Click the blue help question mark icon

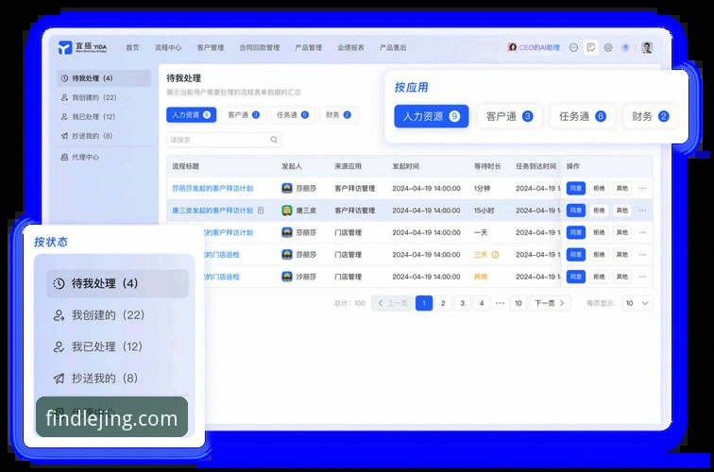(625, 47)
